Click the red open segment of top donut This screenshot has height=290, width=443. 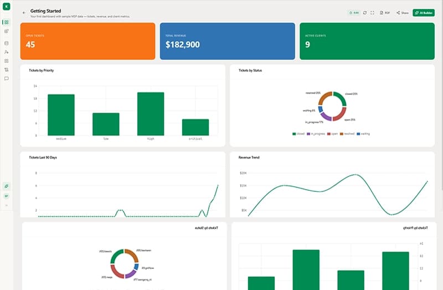341,115
